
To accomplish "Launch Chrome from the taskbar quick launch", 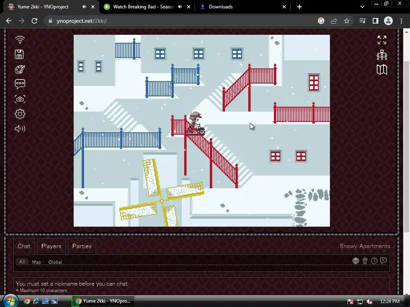I will coord(27,301).
